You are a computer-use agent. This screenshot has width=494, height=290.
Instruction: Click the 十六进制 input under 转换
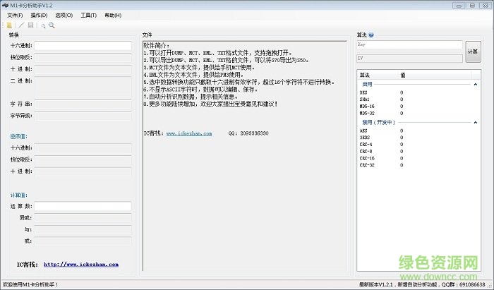[83, 46]
